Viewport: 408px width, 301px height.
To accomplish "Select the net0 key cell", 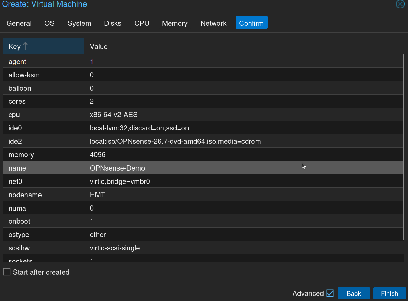I will [x=44, y=181].
